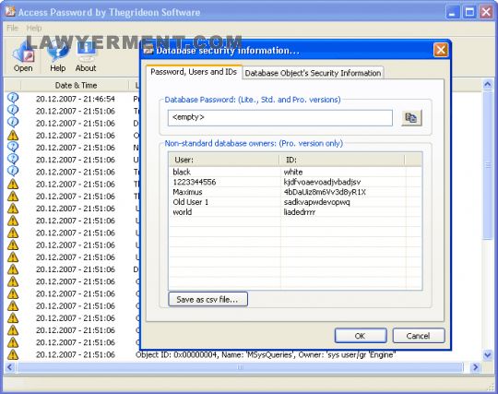
Task: Close the Access Password main window
Action: [x=486, y=12]
